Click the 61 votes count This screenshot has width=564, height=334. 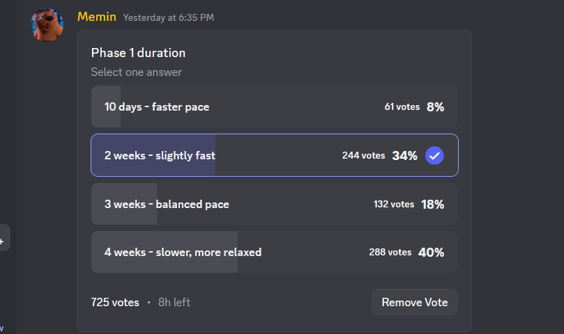(402, 106)
